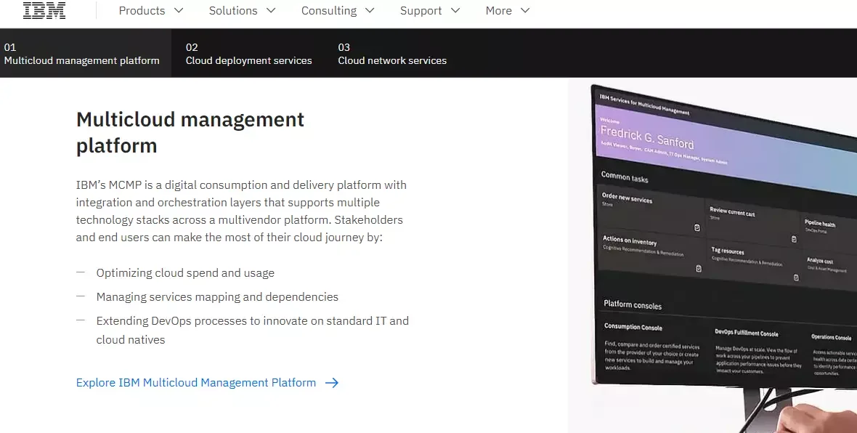Click 'Actions on inventory' tile in dashboard
The height and width of the screenshot is (433, 857).
point(651,254)
